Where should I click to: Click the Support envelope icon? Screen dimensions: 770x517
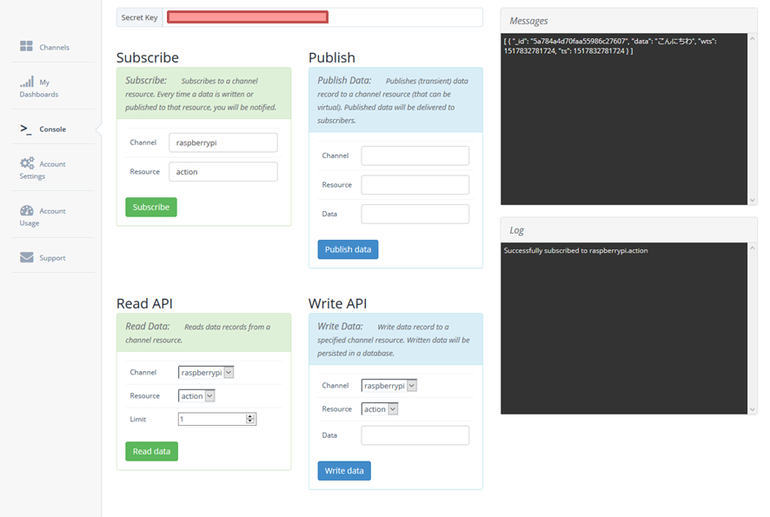coord(27,257)
